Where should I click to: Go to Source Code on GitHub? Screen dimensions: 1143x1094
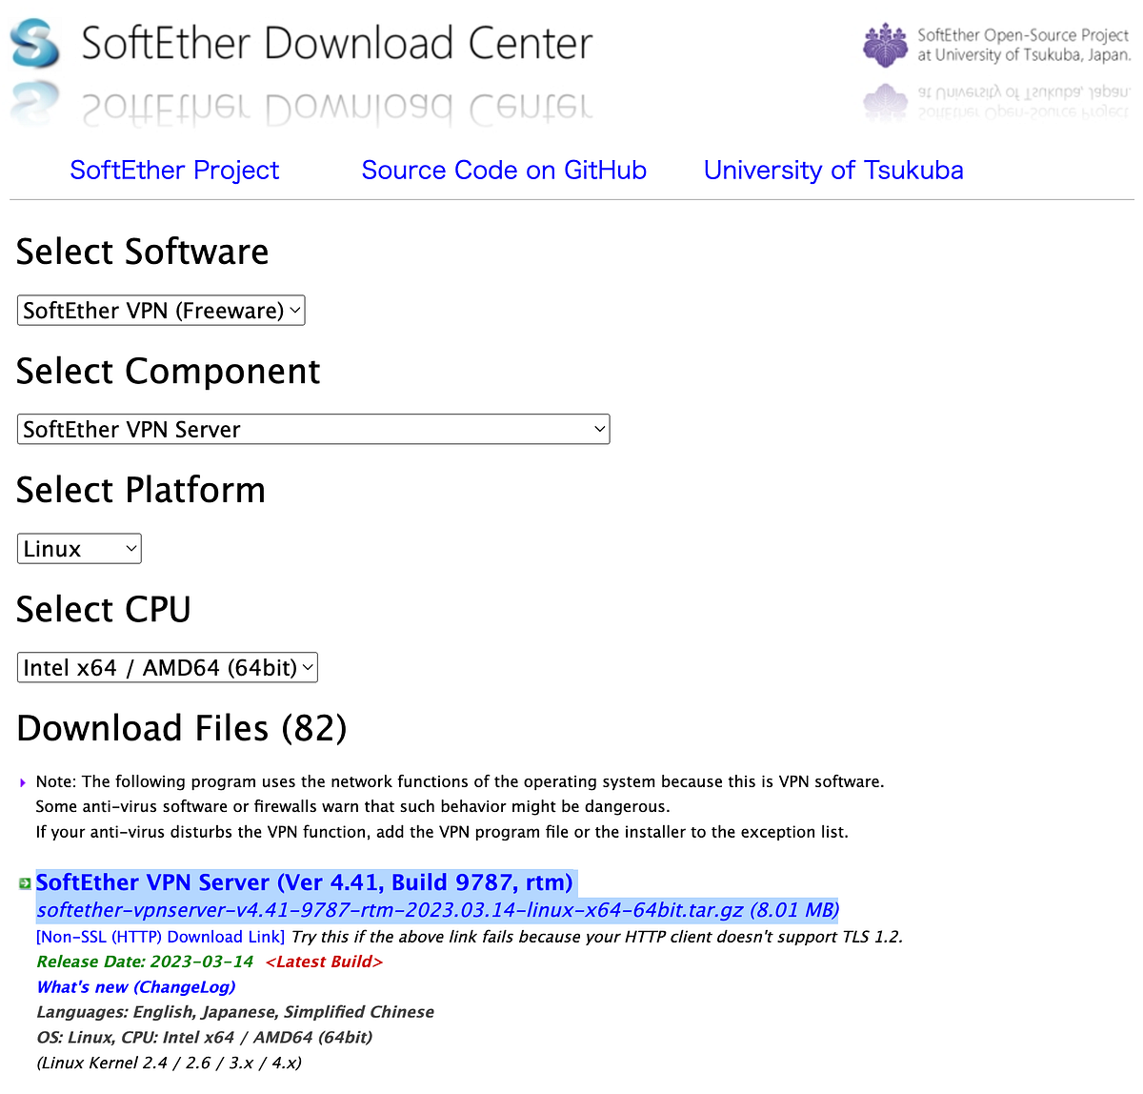(x=503, y=170)
